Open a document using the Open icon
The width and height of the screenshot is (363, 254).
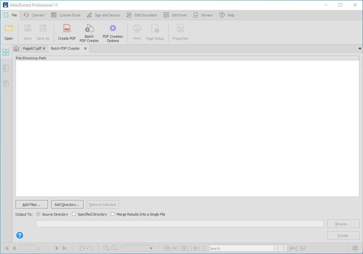pyautogui.click(x=8, y=32)
